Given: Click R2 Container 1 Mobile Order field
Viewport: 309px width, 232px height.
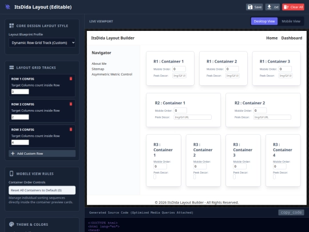Looking at the screenshot, I should click(180, 111).
